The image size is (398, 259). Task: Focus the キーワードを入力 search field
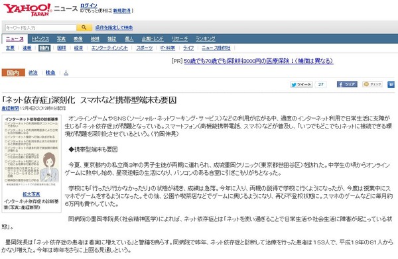tap(40, 27)
